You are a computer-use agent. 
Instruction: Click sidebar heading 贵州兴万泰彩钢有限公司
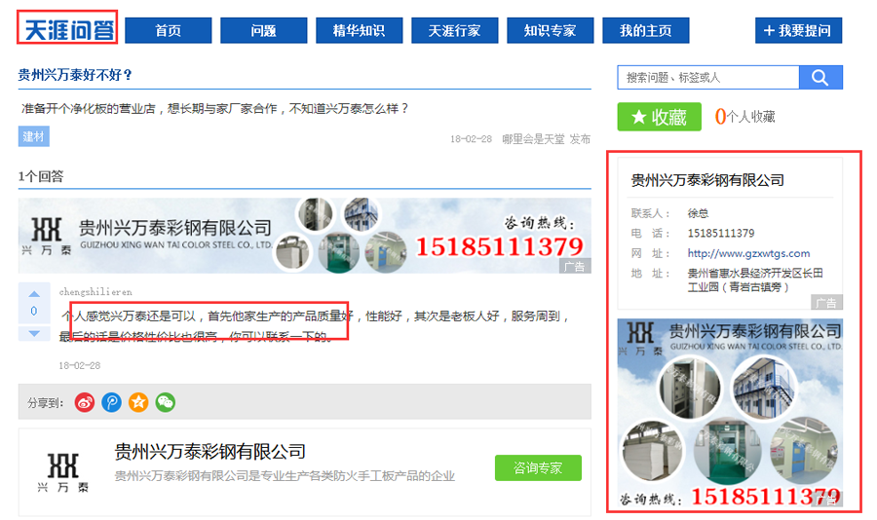pyautogui.click(x=707, y=180)
